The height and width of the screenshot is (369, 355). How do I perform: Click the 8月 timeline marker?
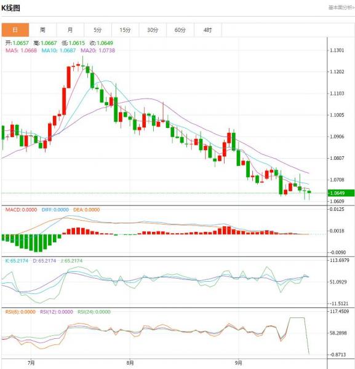[130, 363]
